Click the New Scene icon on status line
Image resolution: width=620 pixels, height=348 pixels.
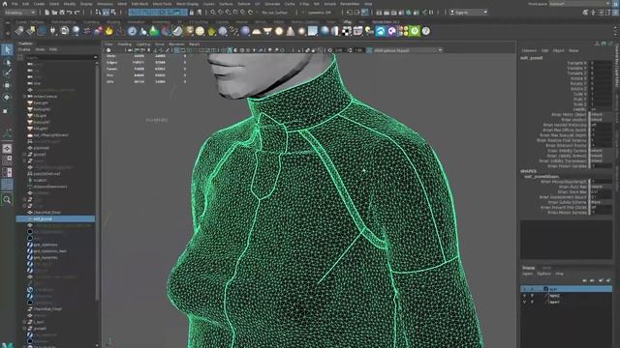[x=47, y=13]
